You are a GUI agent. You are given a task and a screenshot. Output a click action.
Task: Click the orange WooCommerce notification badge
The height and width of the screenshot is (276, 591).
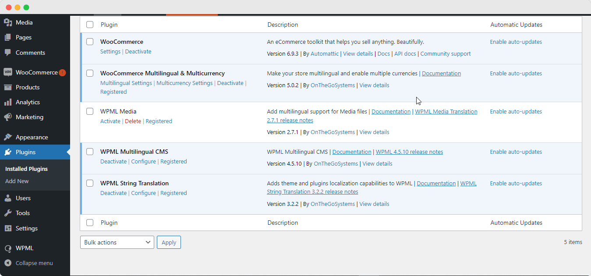pos(62,72)
